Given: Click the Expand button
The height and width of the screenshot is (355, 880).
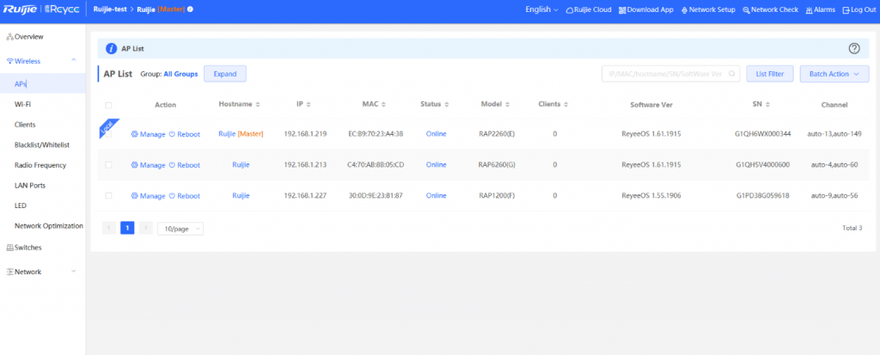Looking at the screenshot, I should click(225, 74).
